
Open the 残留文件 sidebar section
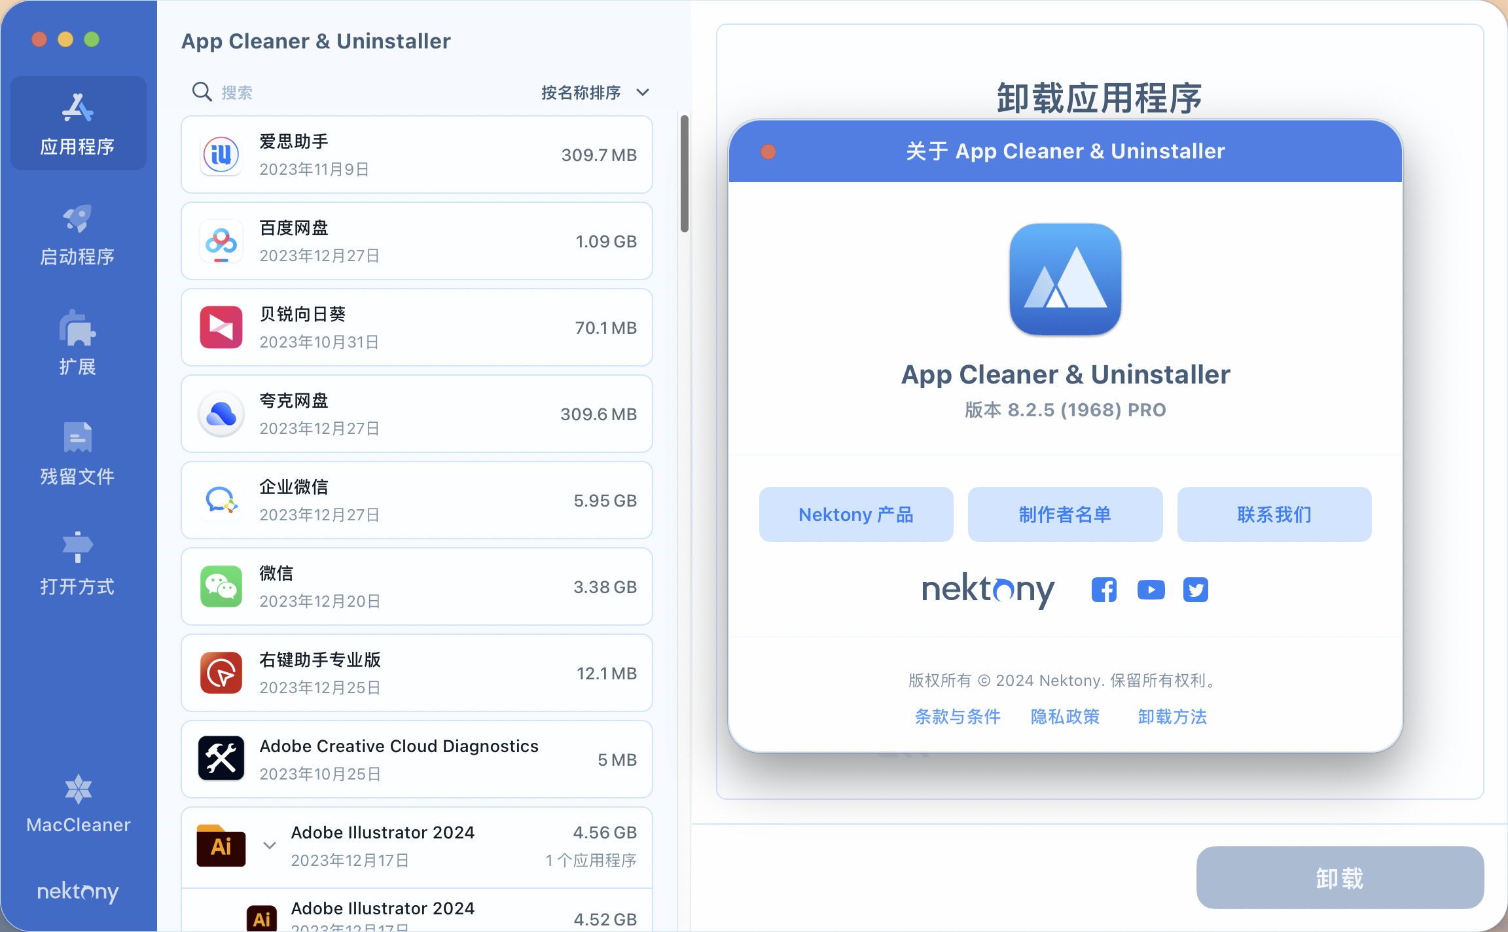tap(78, 454)
